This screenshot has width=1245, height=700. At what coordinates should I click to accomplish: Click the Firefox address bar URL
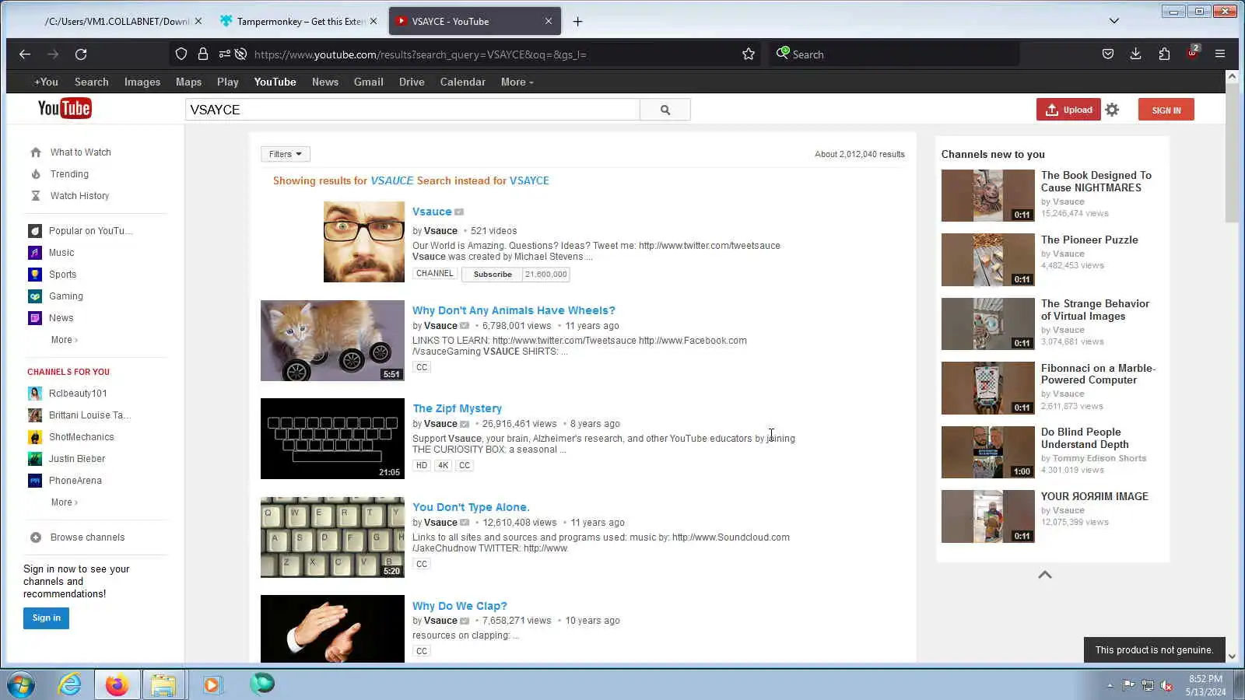pyautogui.click(x=420, y=54)
